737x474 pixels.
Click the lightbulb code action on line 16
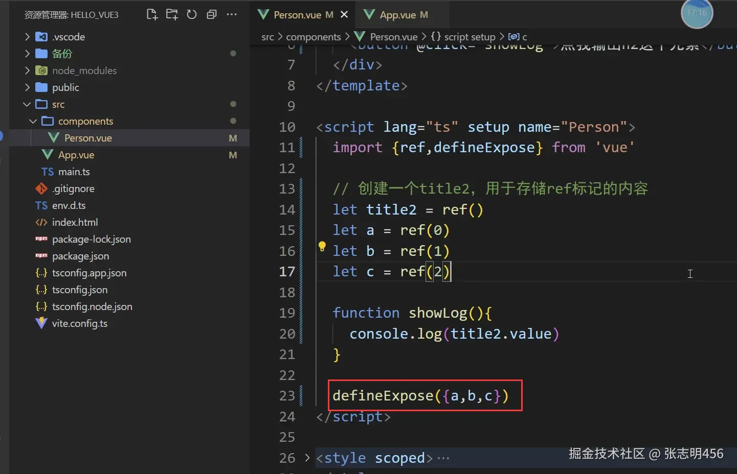click(x=322, y=247)
